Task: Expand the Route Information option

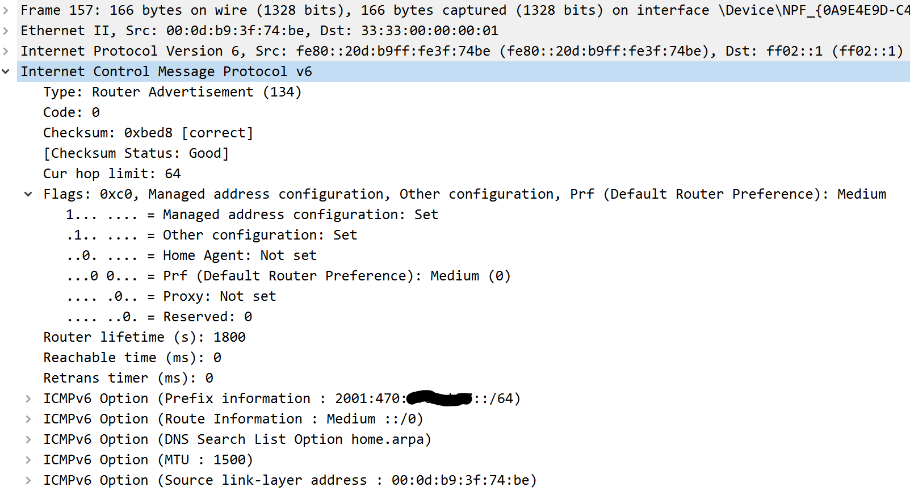Action: [x=28, y=419]
